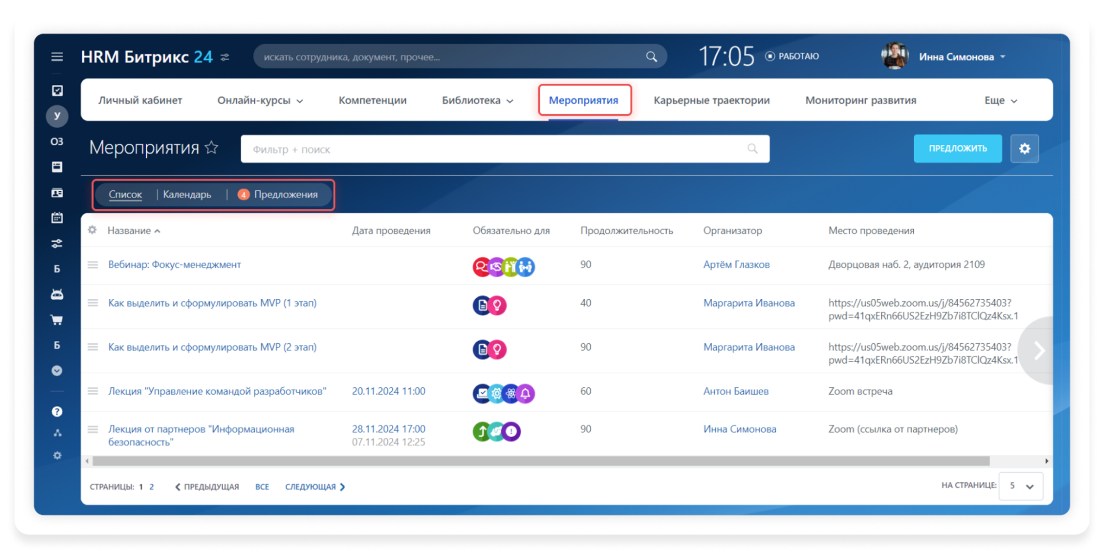Open the shopping cart icon in the sidebar
Screen dimensions: 1104x552
click(57, 320)
